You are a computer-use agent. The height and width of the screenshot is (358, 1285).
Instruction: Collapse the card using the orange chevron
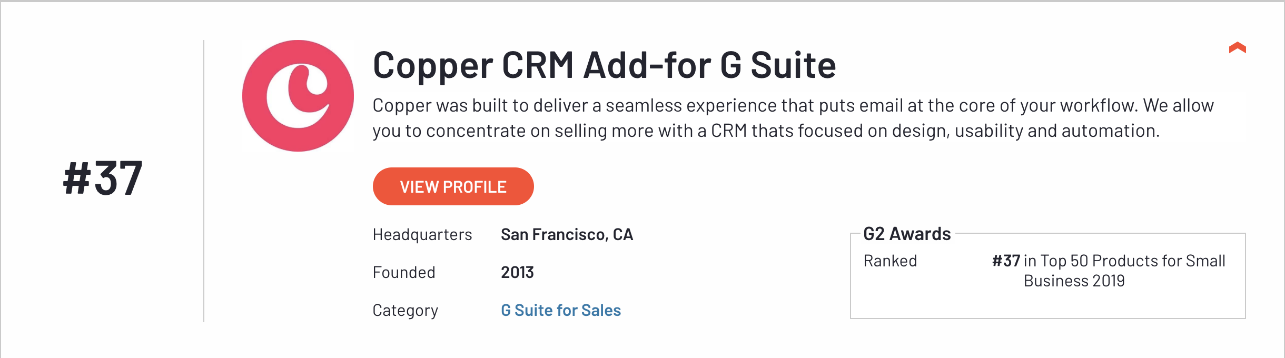tap(1237, 48)
